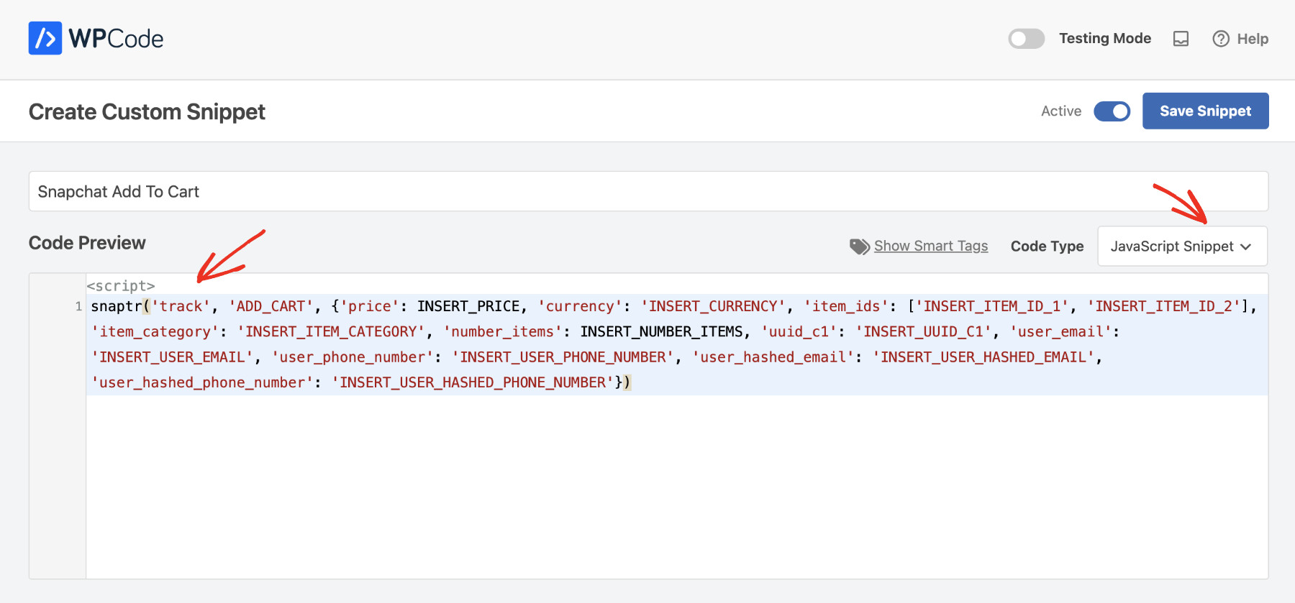Click 'INSERT_PRICE' placeholder in code
Viewport: 1295px width, 603px height.
468,307
